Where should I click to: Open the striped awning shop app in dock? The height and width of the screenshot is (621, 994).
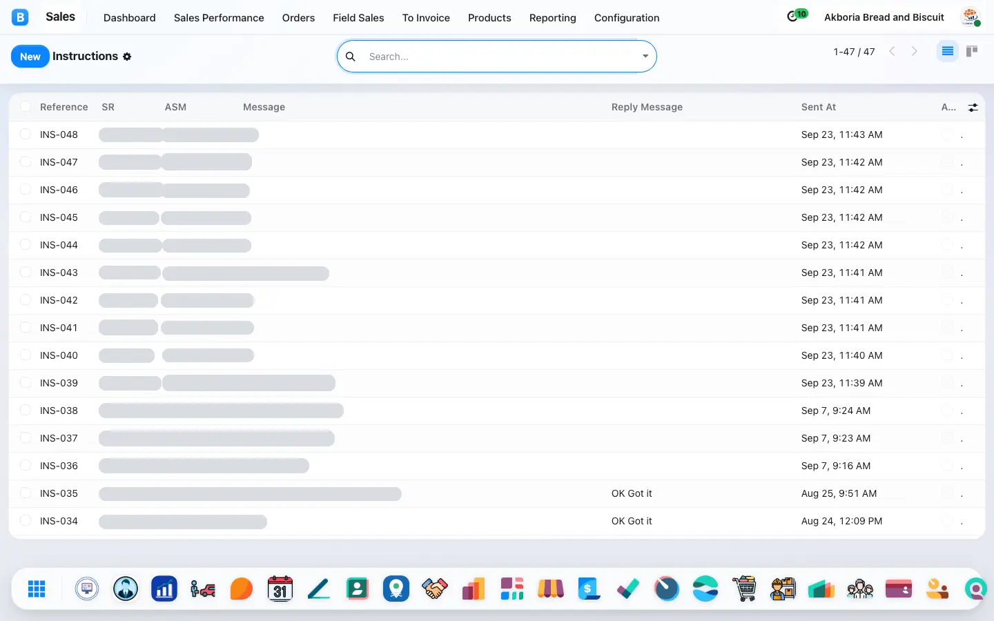[x=551, y=589]
